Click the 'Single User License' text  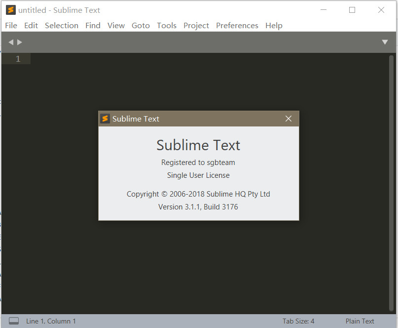198,175
